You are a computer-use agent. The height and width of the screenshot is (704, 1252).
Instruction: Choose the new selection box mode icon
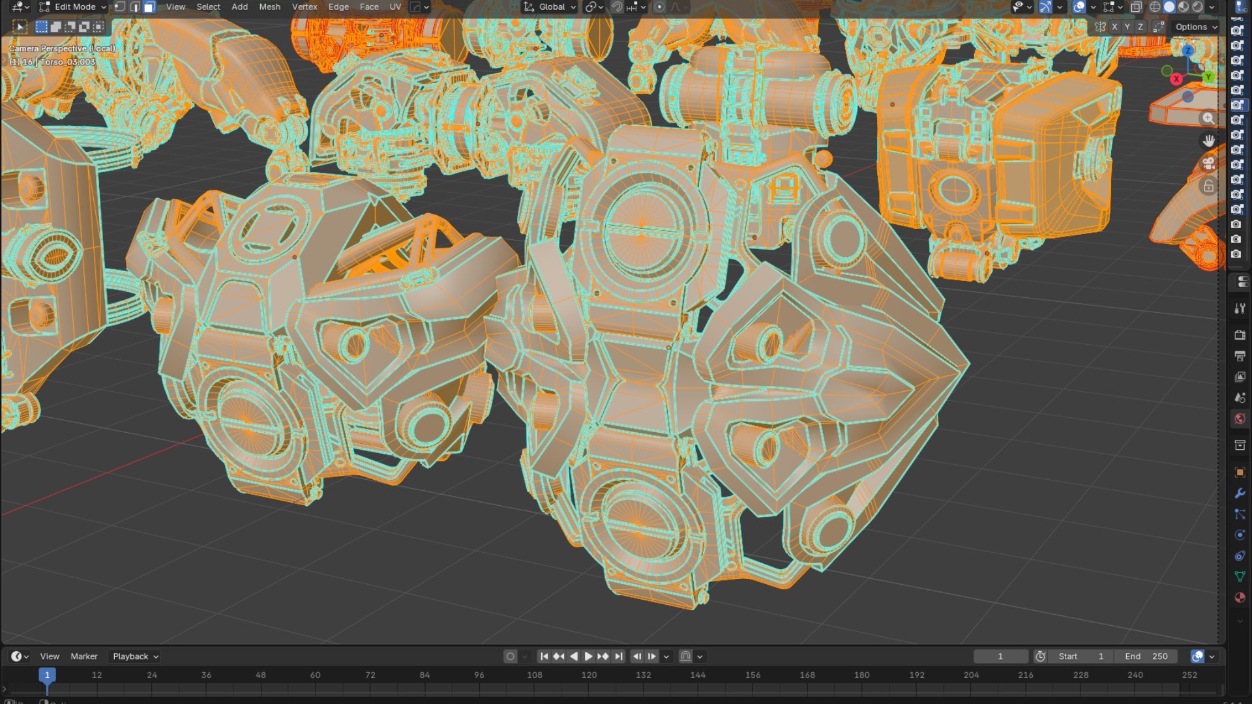click(42, 27)
